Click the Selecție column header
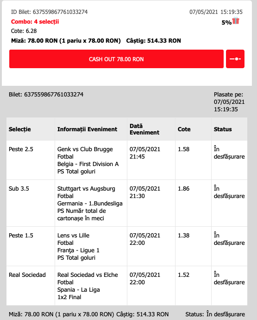Screen dimensions: 257x320 [x=20, y=129]
